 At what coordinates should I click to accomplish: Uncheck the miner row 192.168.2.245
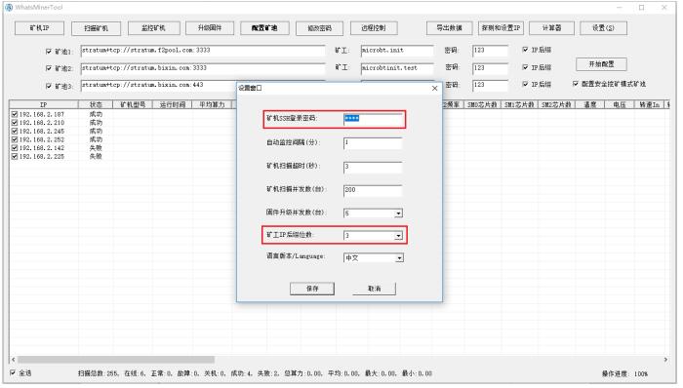[15, 131]
